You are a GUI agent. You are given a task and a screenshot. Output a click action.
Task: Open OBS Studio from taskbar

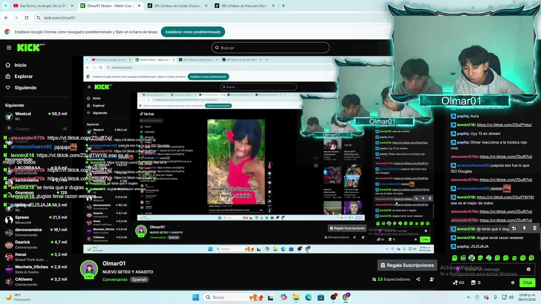click(x=333, y=297)
